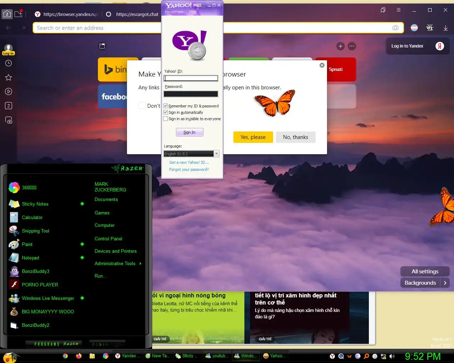Open the camera visual search icon in address bar
This screenshot has height=363, width=454.
click(395, 28)
